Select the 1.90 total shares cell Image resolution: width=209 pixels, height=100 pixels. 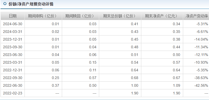tap(120, 93)
